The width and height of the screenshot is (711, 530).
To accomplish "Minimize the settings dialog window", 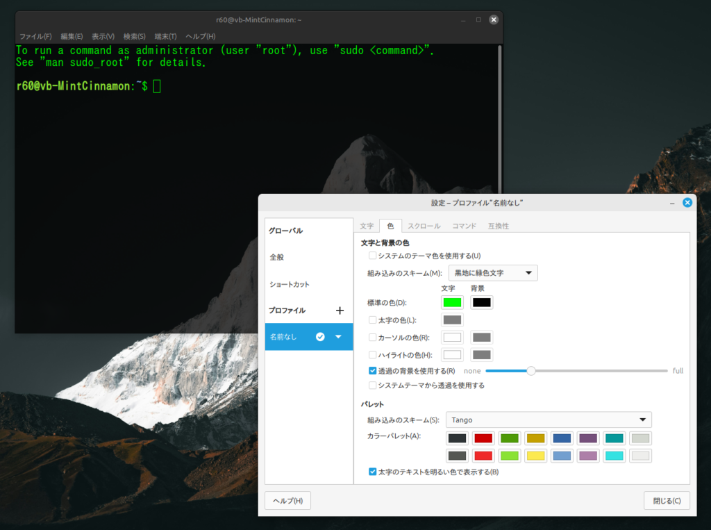I will [671, 203].
